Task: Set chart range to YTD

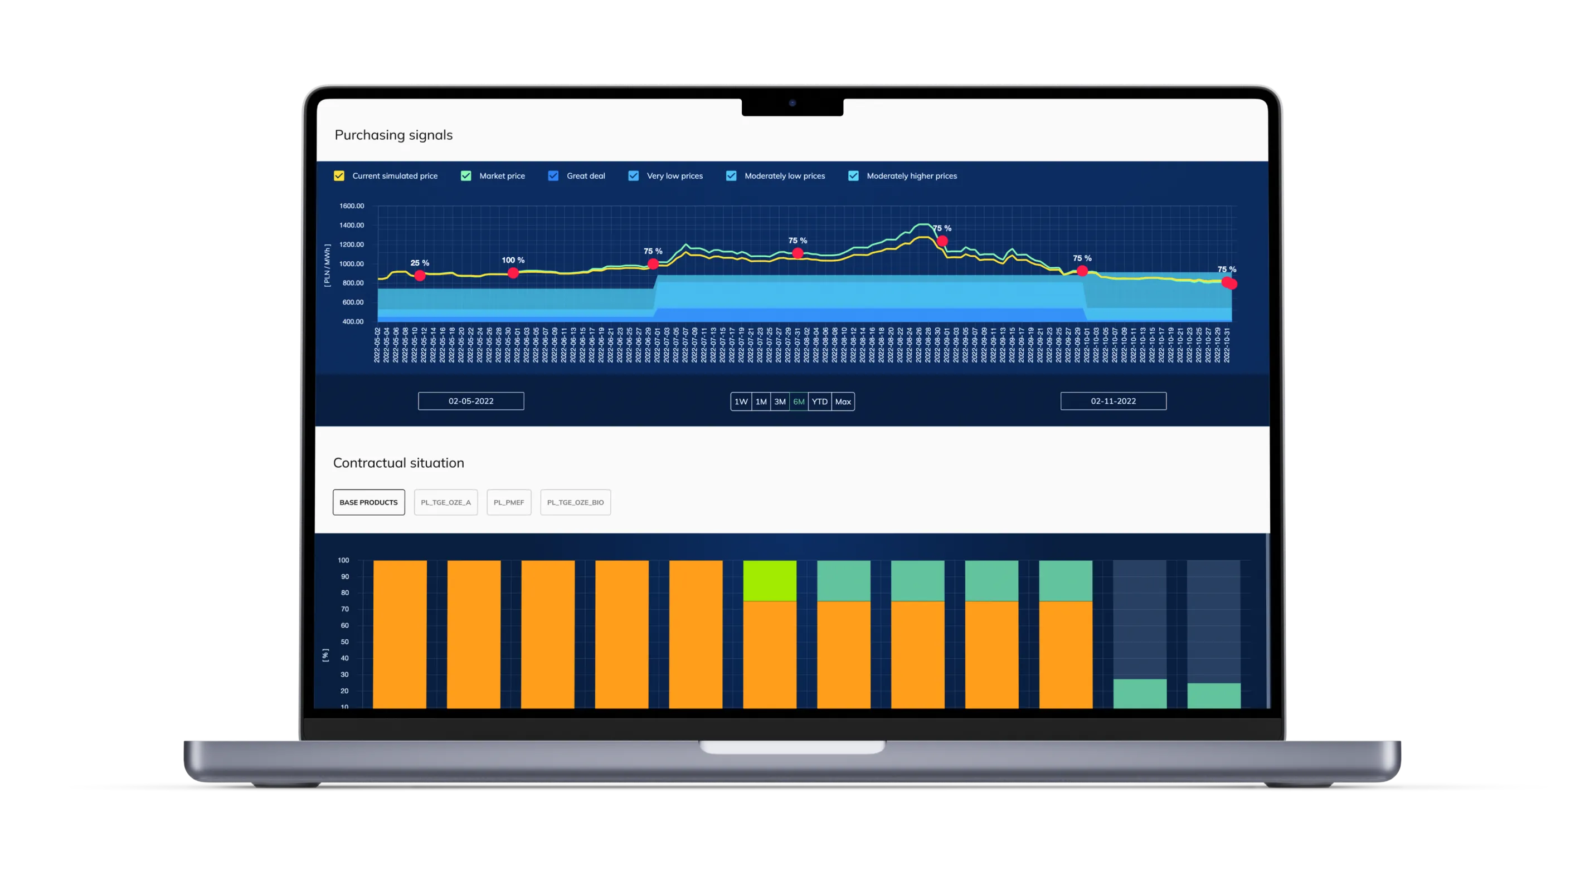Action: [820, 402]
